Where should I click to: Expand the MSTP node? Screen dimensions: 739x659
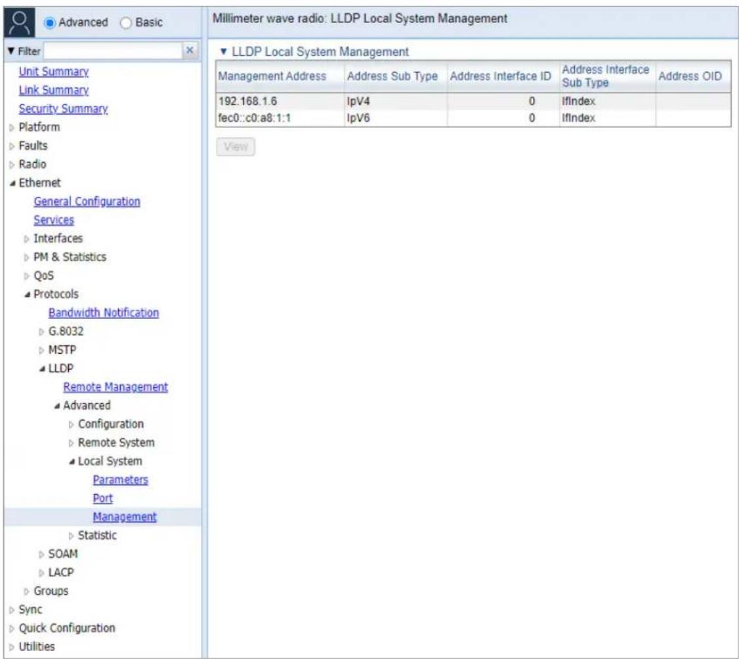[41, 351]
